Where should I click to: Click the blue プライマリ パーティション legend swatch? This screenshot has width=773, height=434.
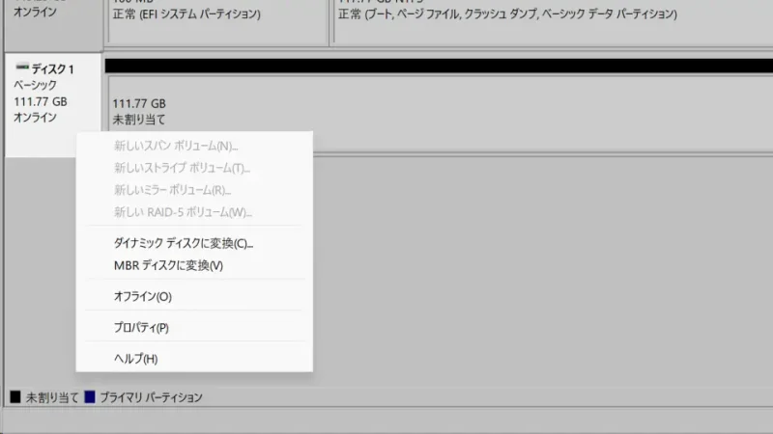coord(90,396)
